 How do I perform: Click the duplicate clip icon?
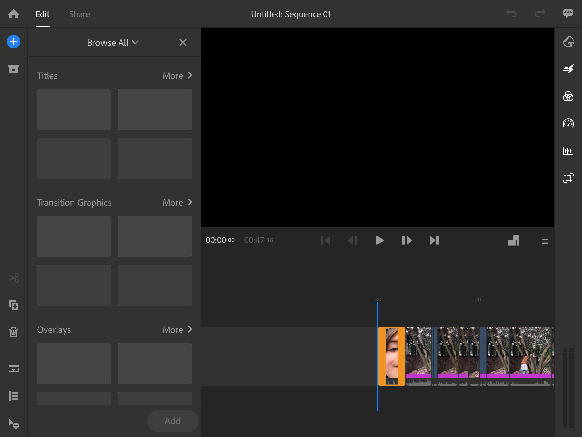click(x=13, y=305)
